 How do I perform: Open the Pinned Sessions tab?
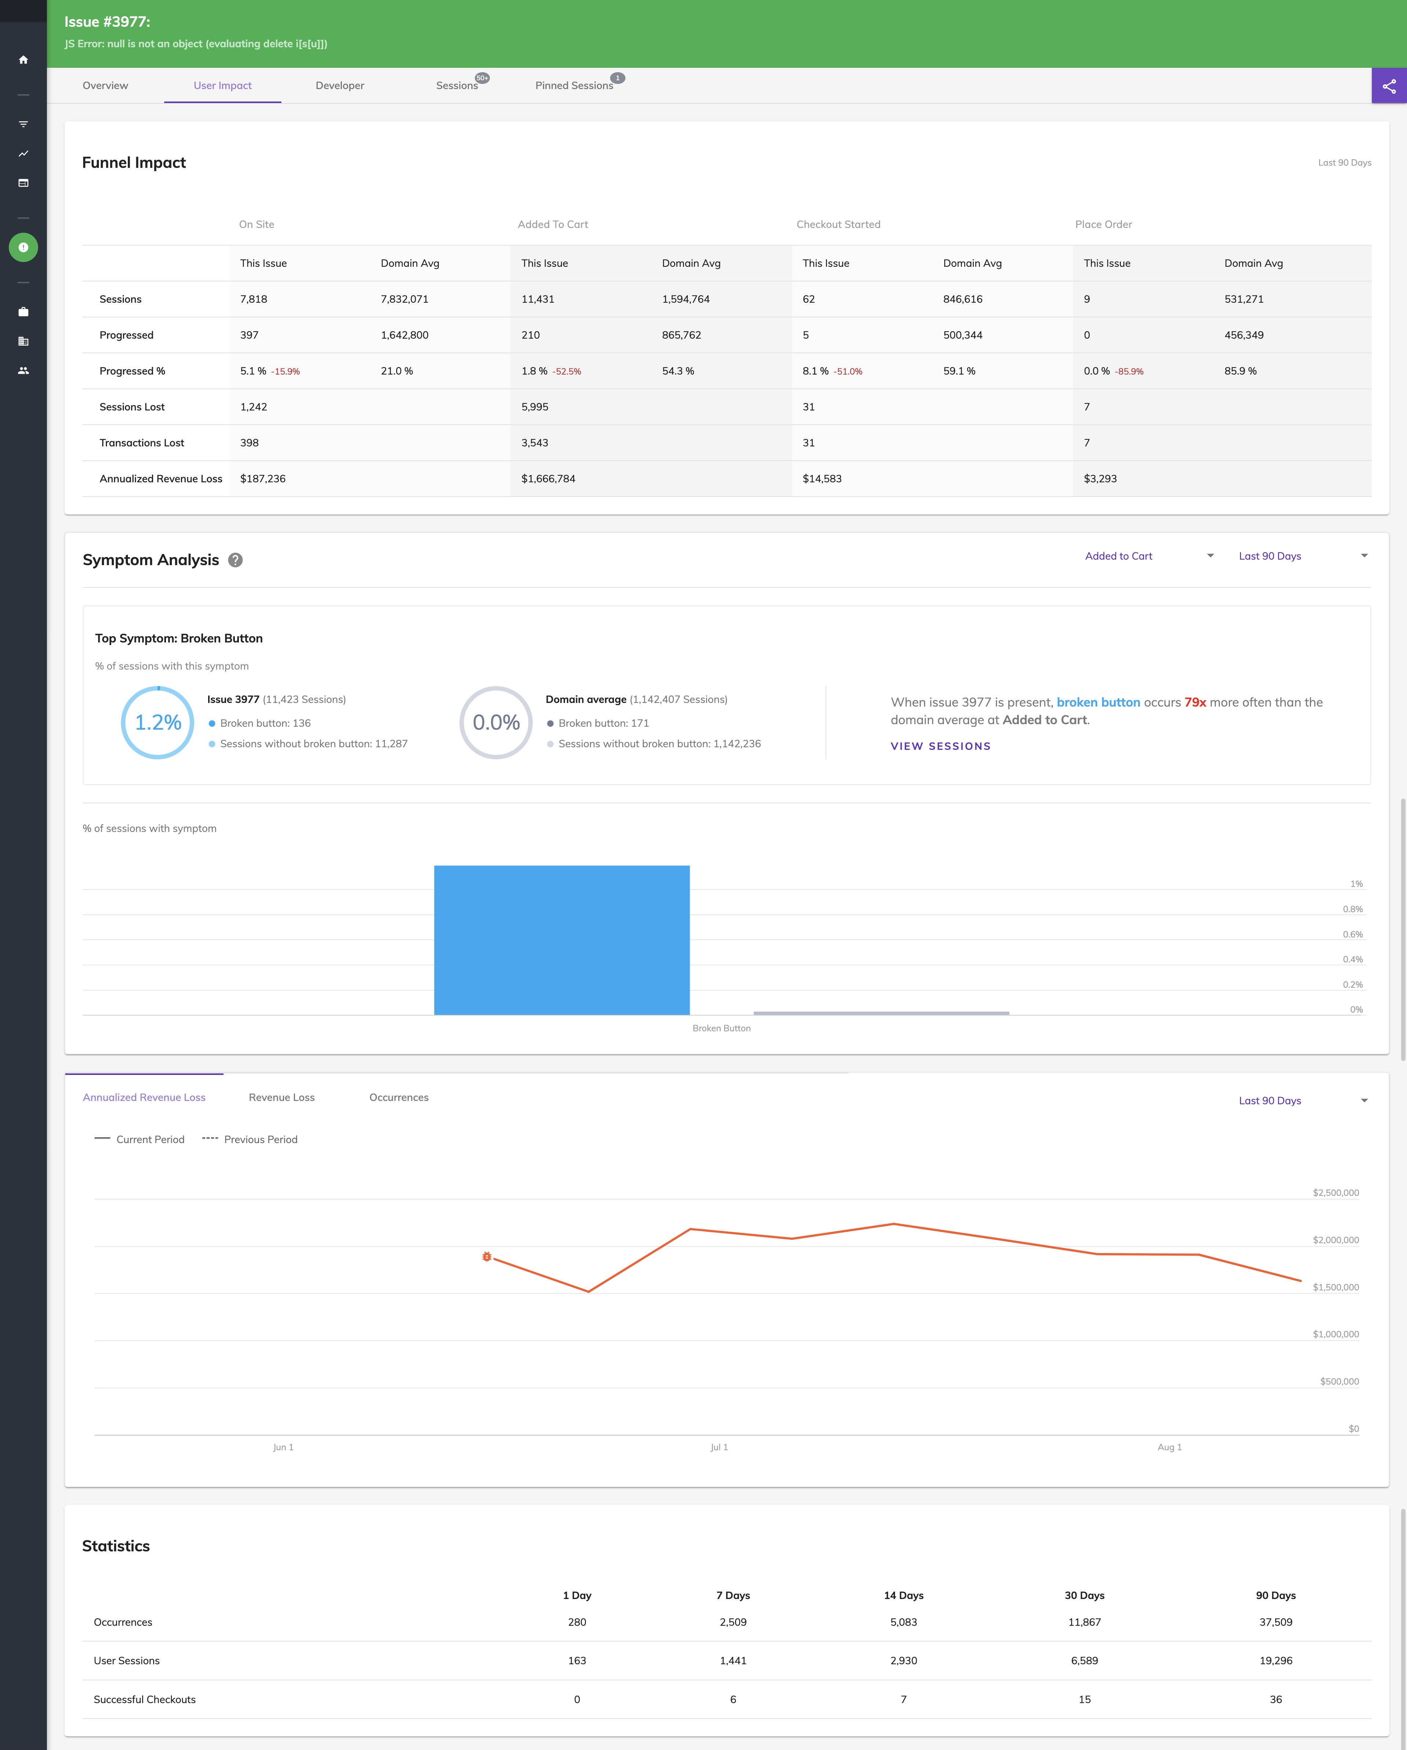coord(574,85)
